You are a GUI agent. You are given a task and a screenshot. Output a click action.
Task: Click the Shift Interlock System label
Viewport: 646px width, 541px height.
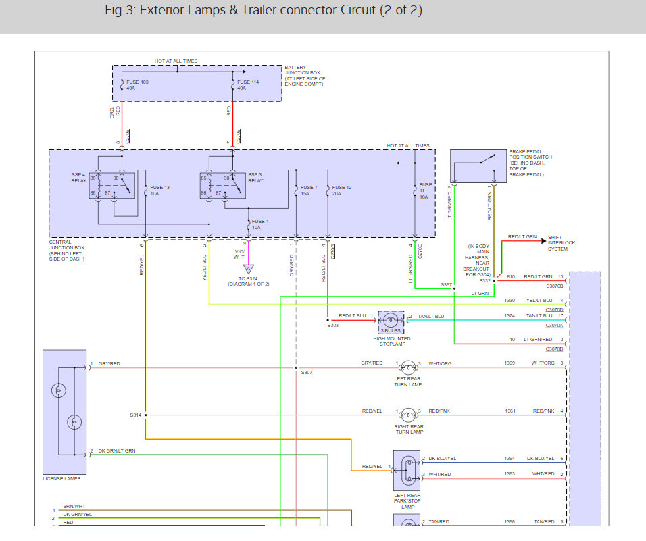click(x=561, y=243)
